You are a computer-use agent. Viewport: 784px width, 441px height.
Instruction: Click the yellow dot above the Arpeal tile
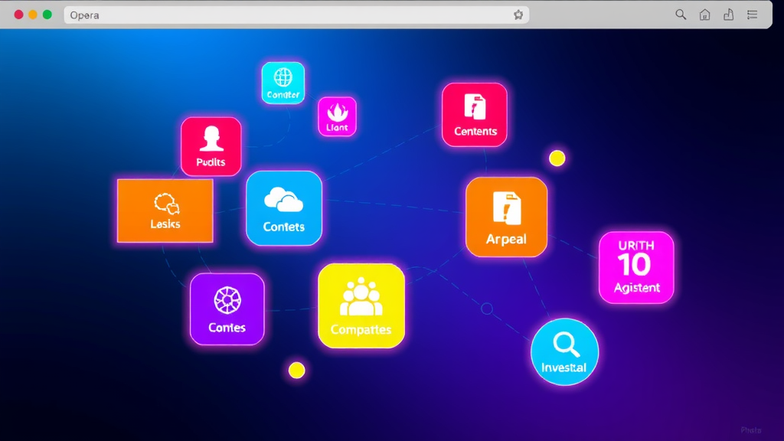557,158
